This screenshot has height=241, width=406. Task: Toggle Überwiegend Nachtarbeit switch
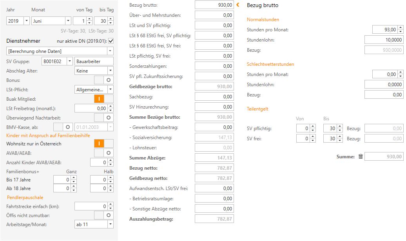point(104,118)
